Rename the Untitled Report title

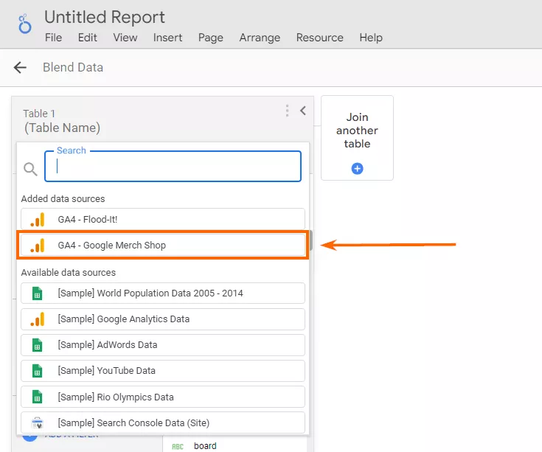[105, 17]
